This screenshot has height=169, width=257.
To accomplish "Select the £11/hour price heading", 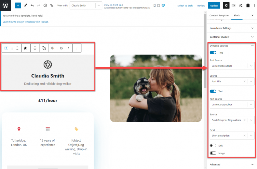I will 48,100.
